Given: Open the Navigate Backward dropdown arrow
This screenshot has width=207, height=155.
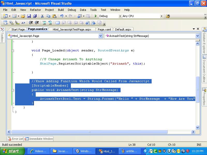Looking at the screenshot, I should 84,16.
